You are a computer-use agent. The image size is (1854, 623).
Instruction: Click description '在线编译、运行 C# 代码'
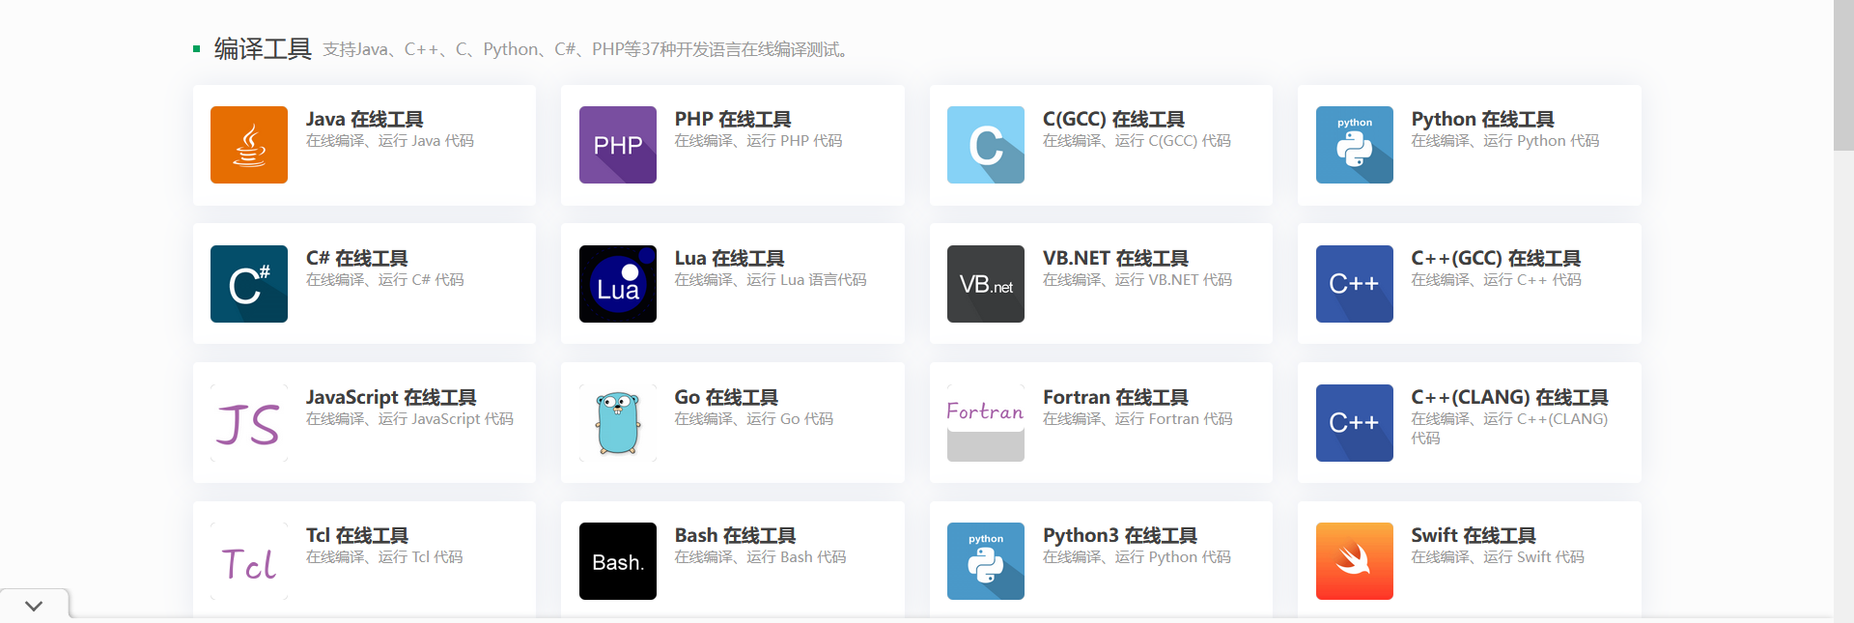[385, 280]
